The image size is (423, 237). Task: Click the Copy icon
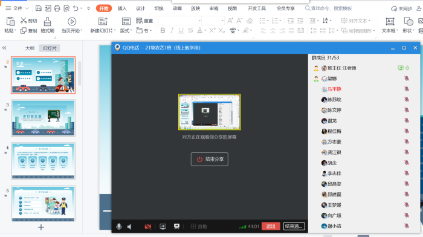click(x=24, y=31)
